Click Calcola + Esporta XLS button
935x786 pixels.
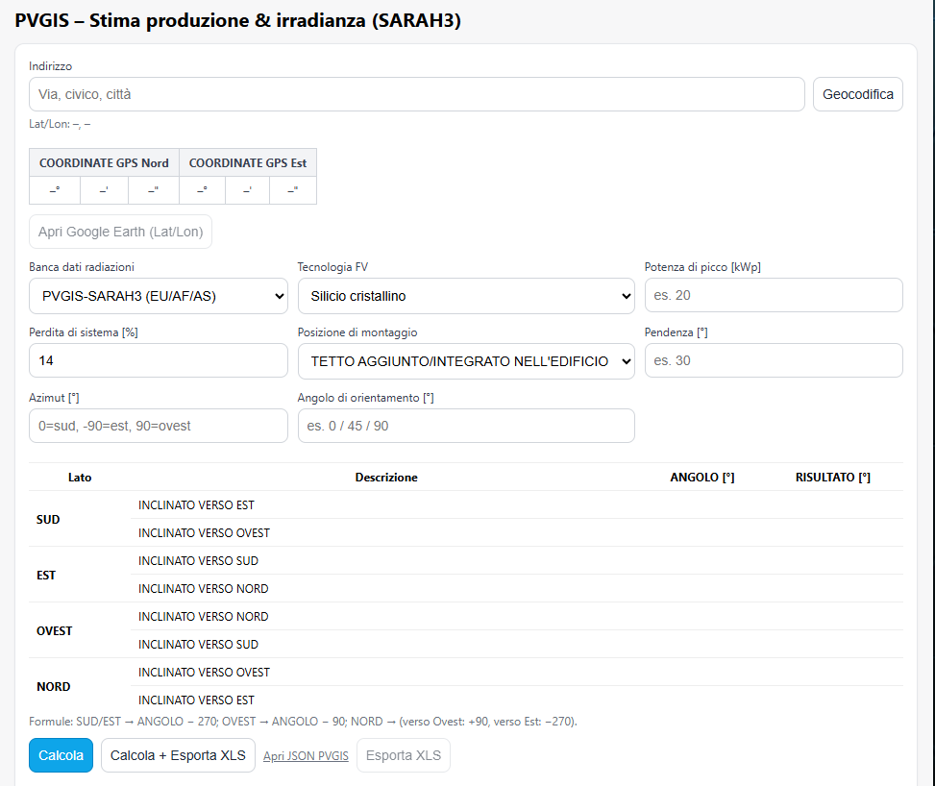point(178,755)
